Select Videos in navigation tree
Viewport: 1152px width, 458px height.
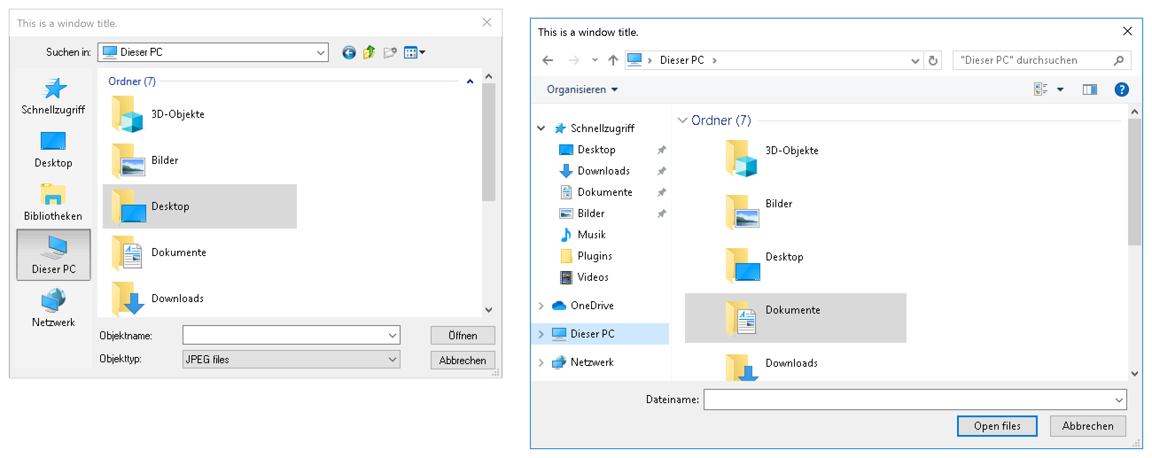592,277
